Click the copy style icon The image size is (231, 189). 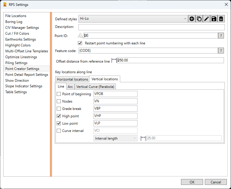click(199, 19)
